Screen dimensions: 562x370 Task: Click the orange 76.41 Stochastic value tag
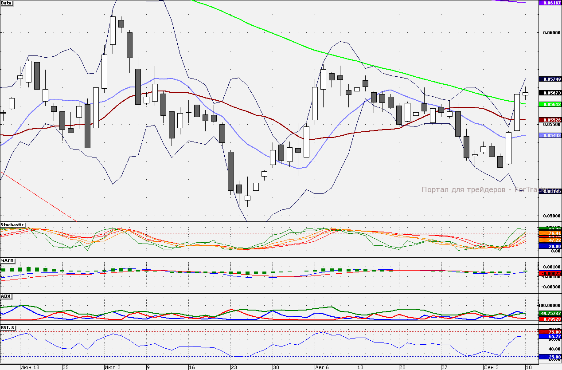(550, 233)
